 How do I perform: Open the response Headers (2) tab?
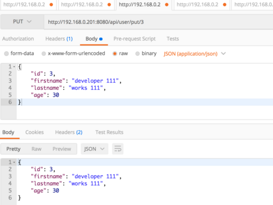pos(69,132)
